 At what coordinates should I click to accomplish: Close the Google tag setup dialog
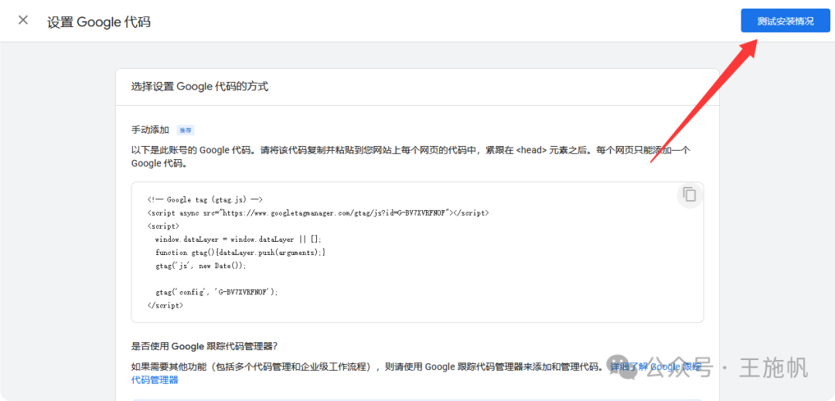click(x=23, y=21)
